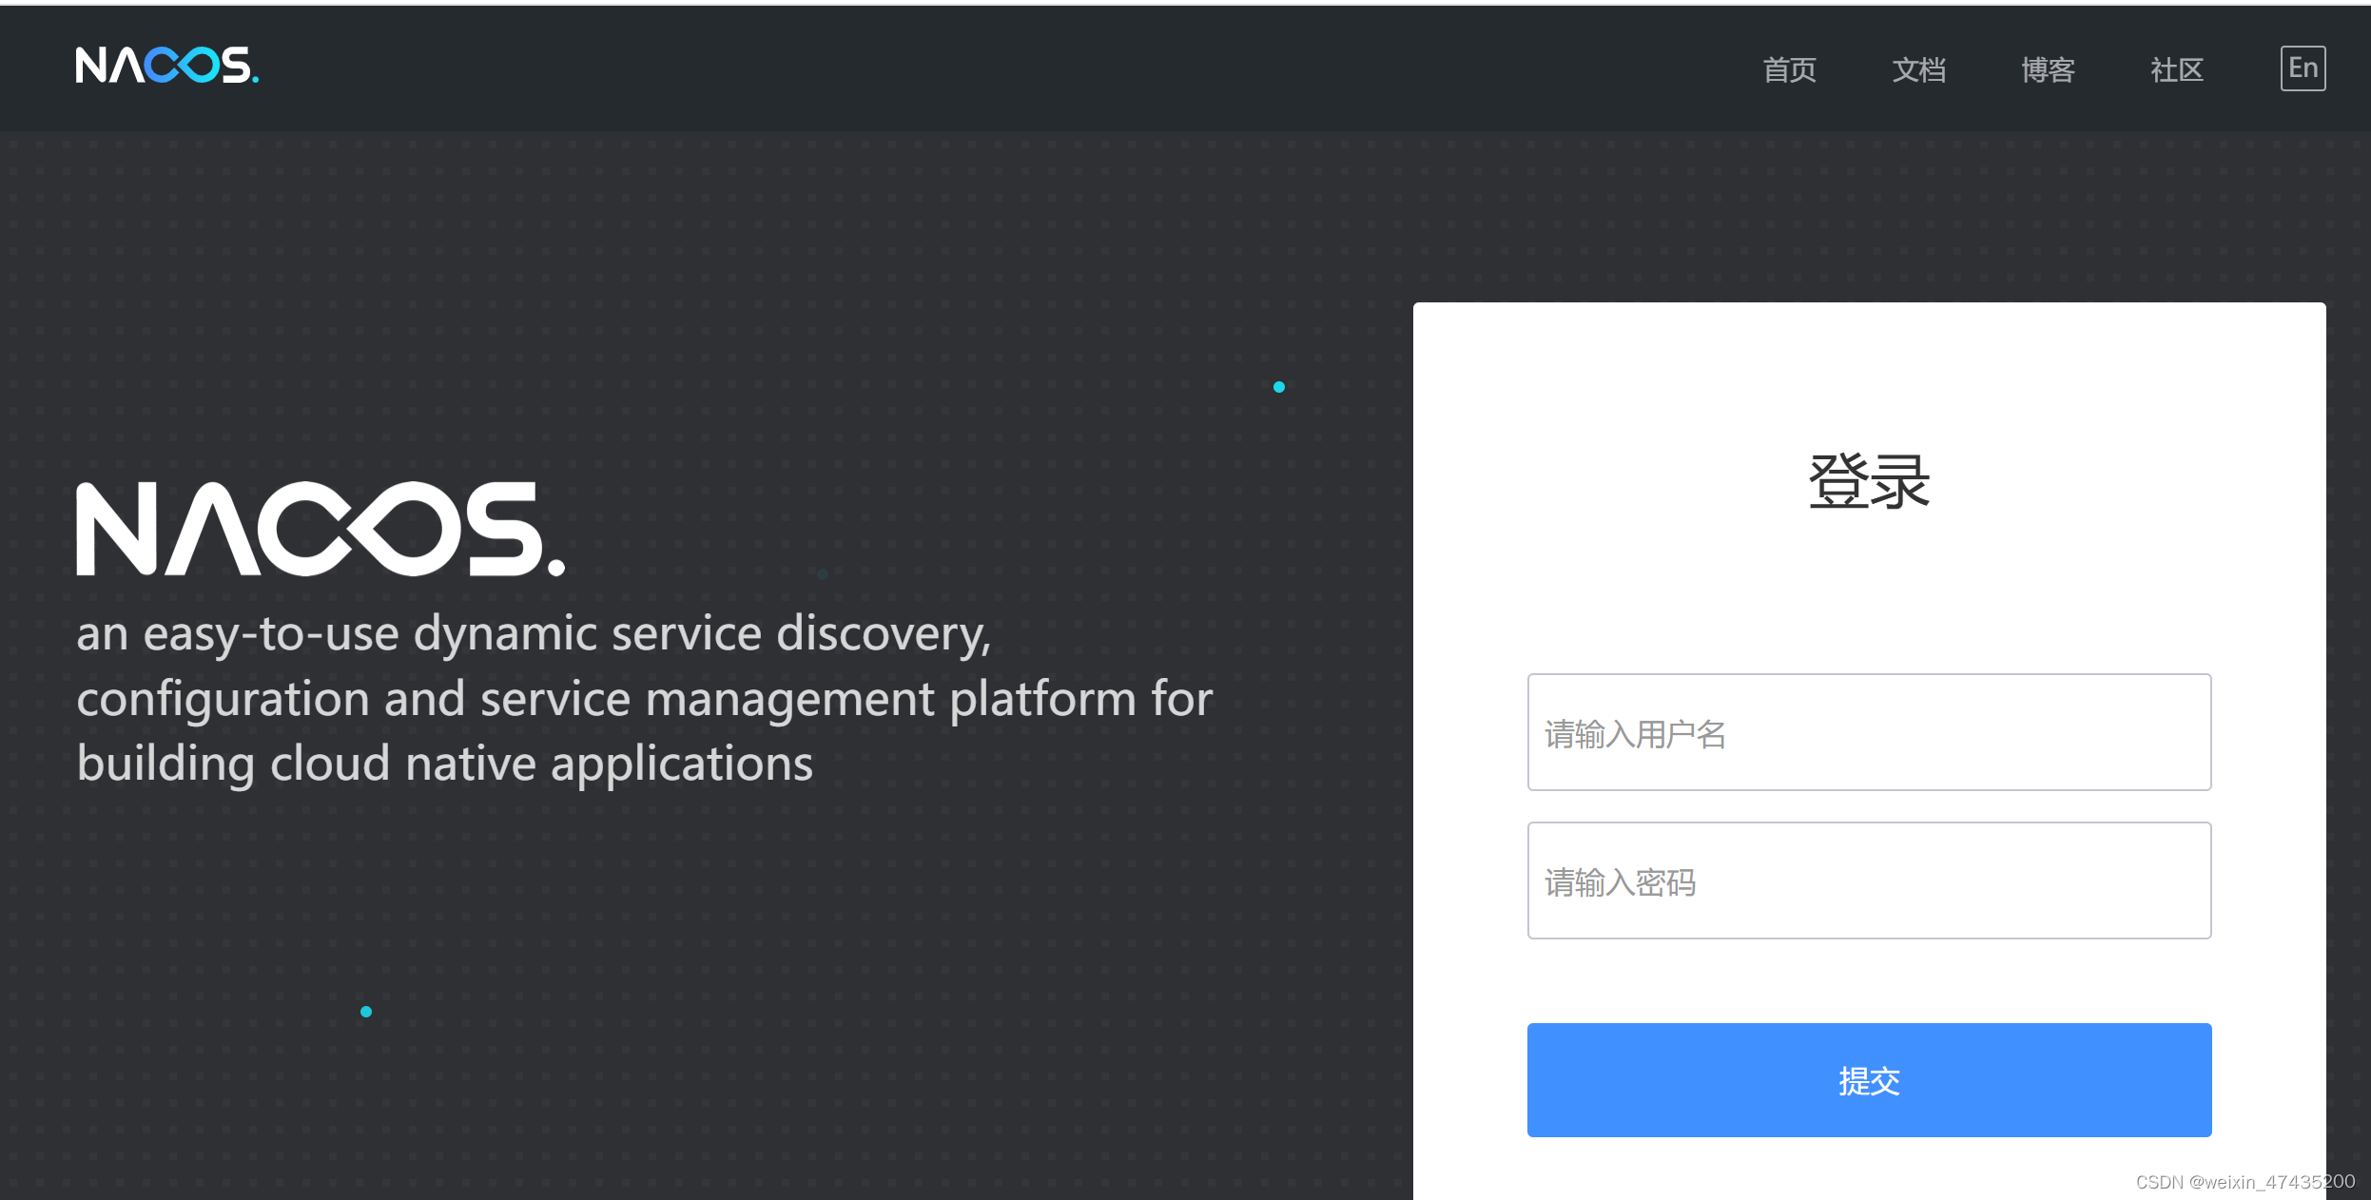Click the CSDN @weixin_47435200 watermark
Screen dimensions: 2371x1200
[x=2245, y=1182]
